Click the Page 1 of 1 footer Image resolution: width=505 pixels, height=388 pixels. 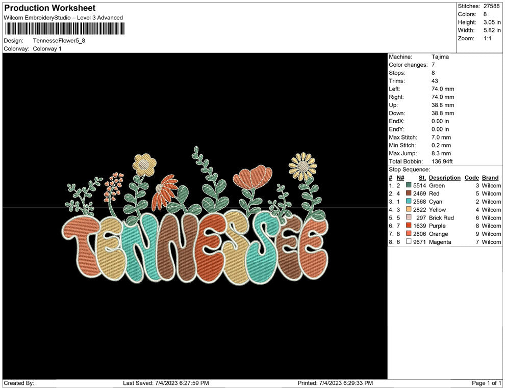pyautogui.click(x=487, y=383)
